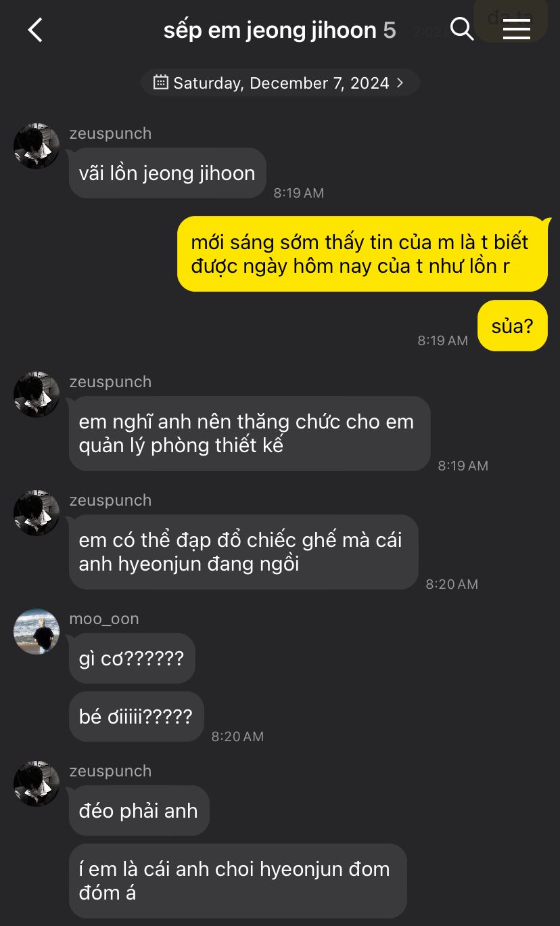Tap the moo_oon username label

pos(104,619)
